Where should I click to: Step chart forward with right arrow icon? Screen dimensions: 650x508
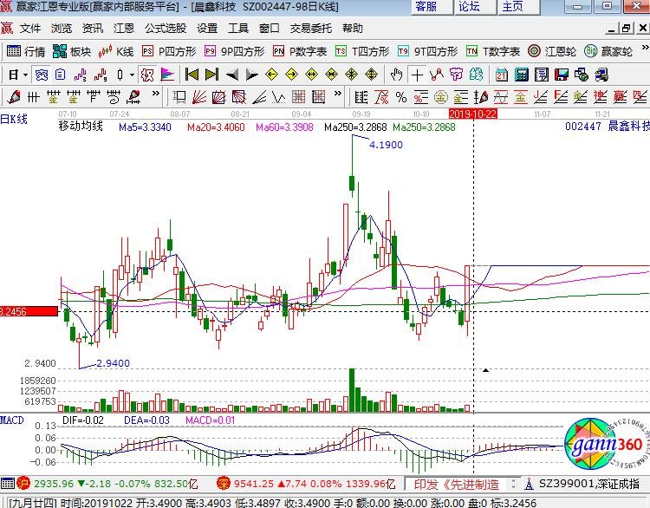(x=251, y=75)
